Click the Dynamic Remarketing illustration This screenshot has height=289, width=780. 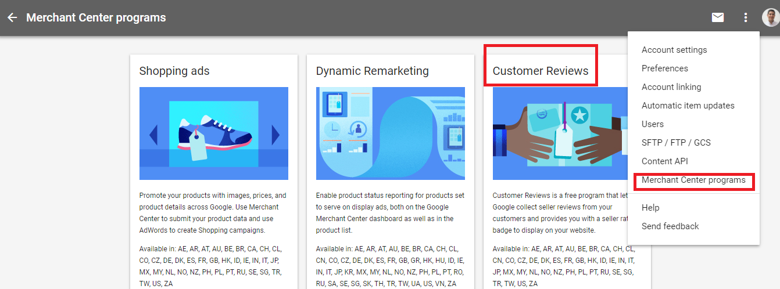pyautogui.click(x=391, y=133)
